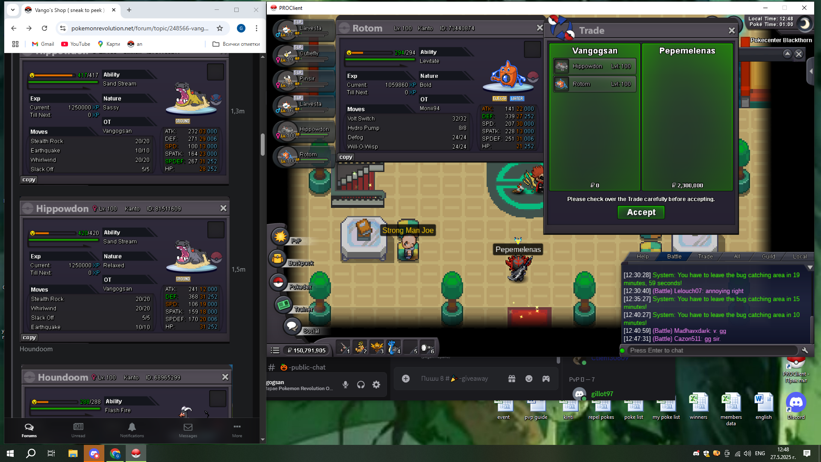
Task: Select hotbar item slot 6
Action: [427, 347]
